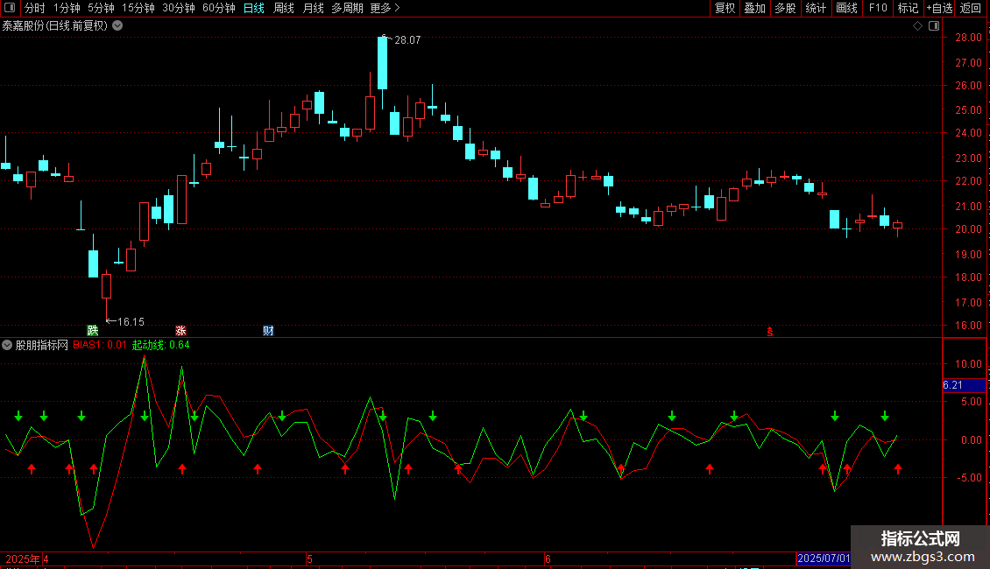This screenshot has height=569, width=990.
Task: Click the month 6 time axis label
Action: tap(548, 558)
